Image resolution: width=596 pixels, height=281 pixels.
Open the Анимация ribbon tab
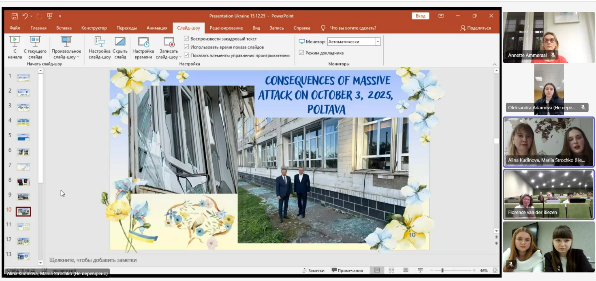(x=157, y=28)
